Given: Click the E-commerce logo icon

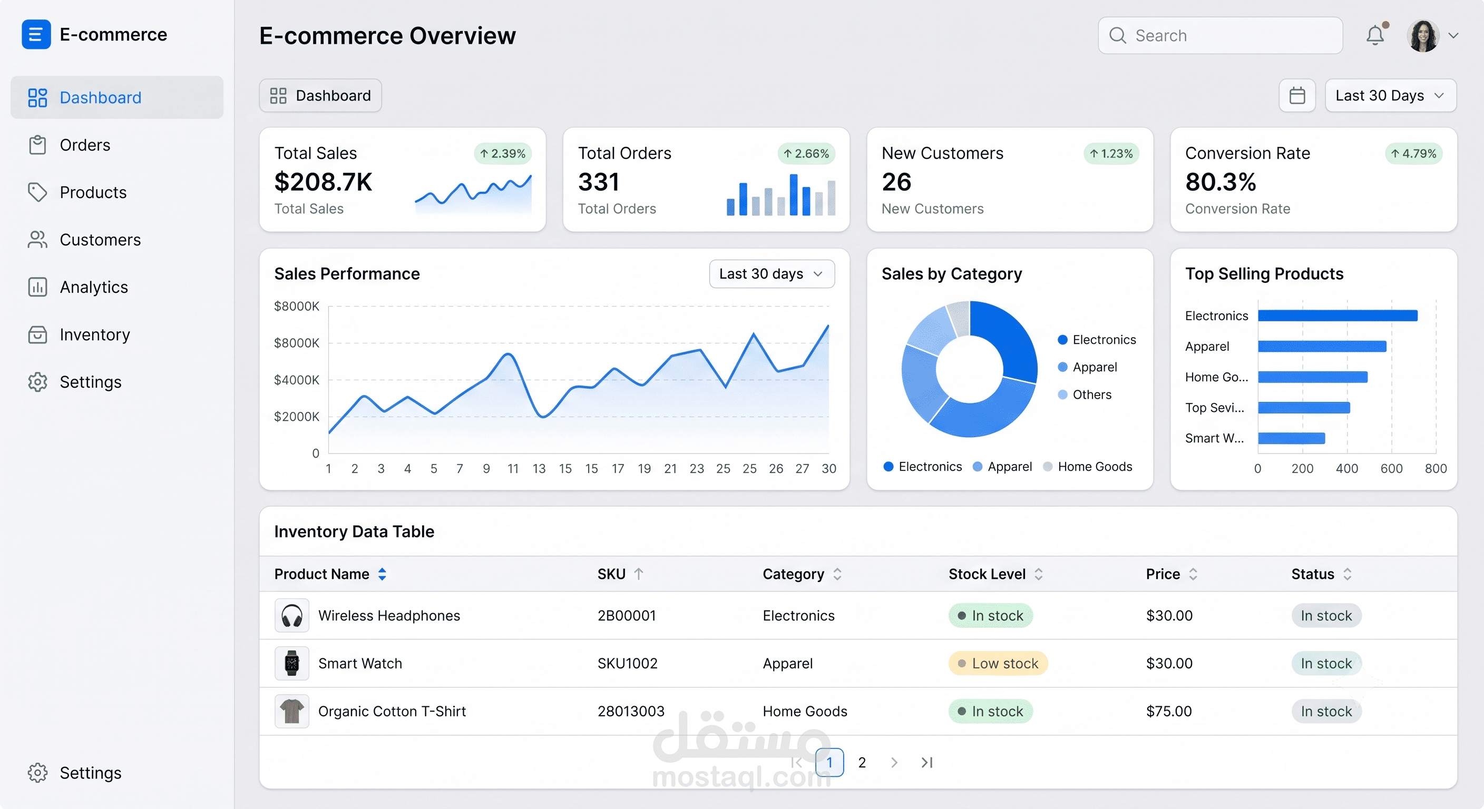Looking at the screenshot, I should [36, 35].
